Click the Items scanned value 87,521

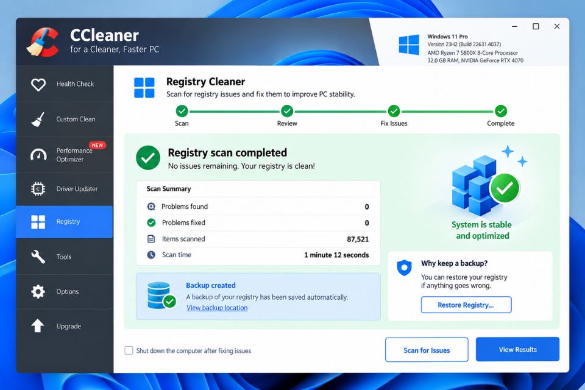(x=358, y=239)
